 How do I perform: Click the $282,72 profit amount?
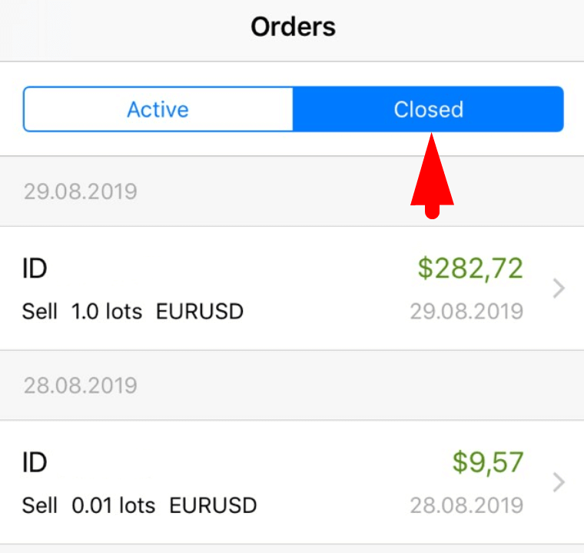(x=470, y=268)
